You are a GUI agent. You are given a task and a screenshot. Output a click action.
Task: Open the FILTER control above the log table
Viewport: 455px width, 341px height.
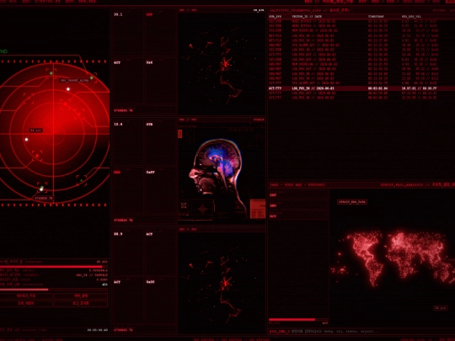click(439, 10)
